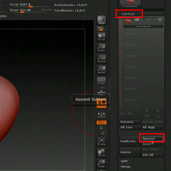The width and height of the screenshot is (171, 171).
Task: Toggle Persp perspective distortion
Action: [101, 80]
